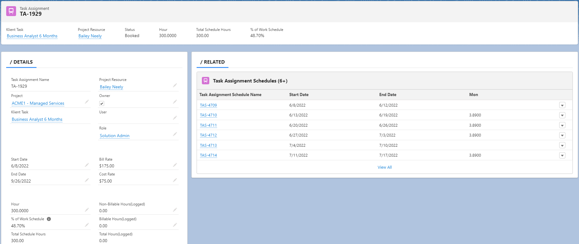This screenshot has height=244, width=579.
Task: Click pencil icon to edit Bill Rate
Action: tap(175, 165)
